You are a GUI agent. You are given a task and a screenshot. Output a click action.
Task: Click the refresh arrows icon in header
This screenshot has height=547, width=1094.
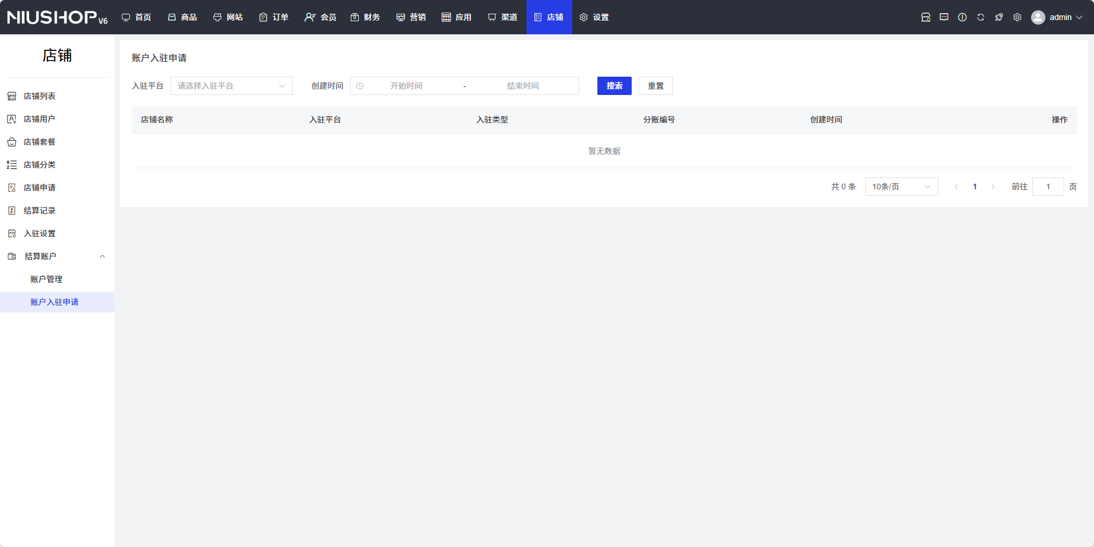pyautogui.click(x=981, y=17)
